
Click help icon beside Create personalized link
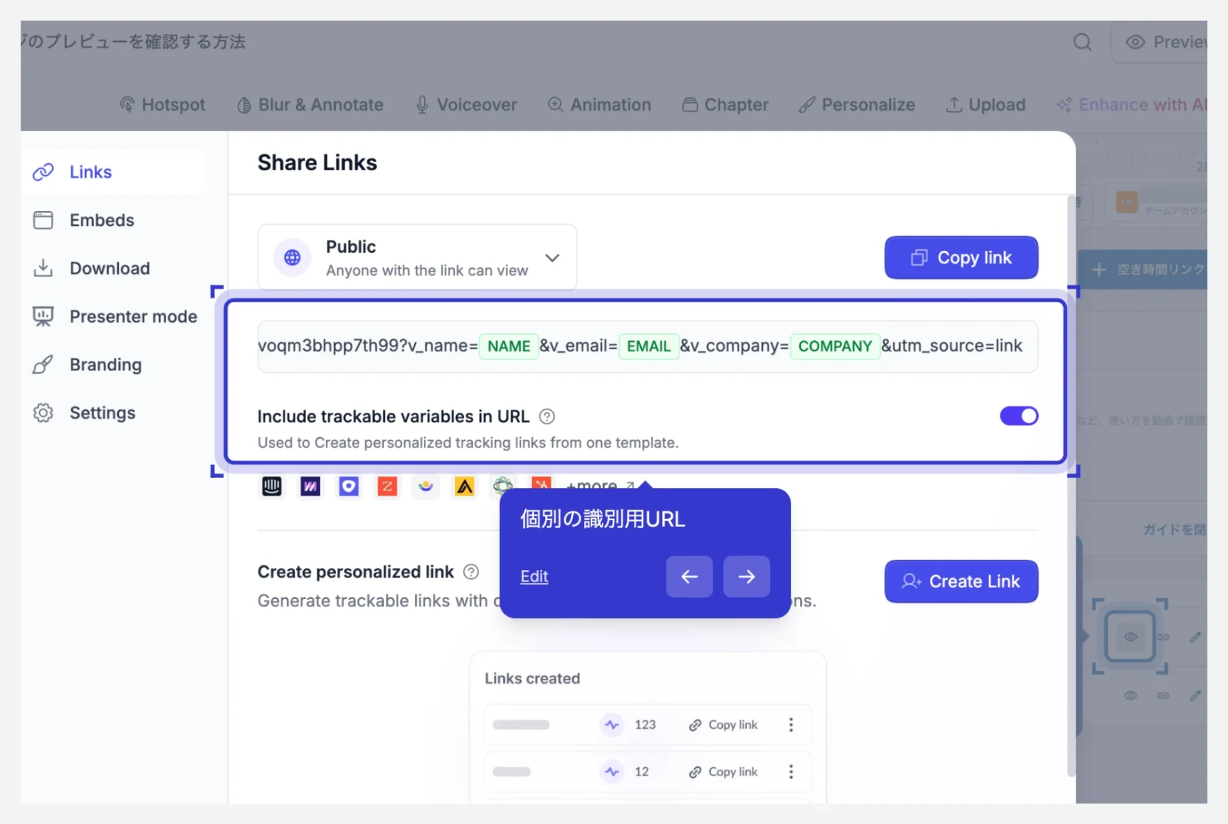coord(471,571)
